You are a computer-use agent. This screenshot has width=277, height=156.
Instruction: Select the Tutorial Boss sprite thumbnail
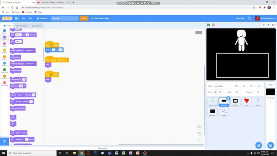(x=213, y=102)
